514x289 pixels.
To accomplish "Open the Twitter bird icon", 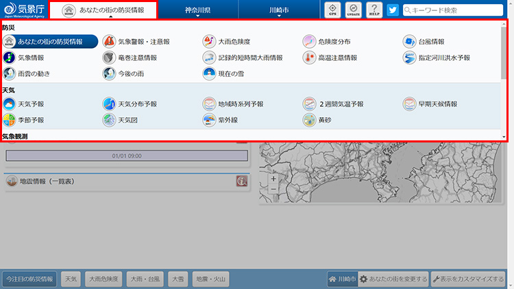I will 393,10.
